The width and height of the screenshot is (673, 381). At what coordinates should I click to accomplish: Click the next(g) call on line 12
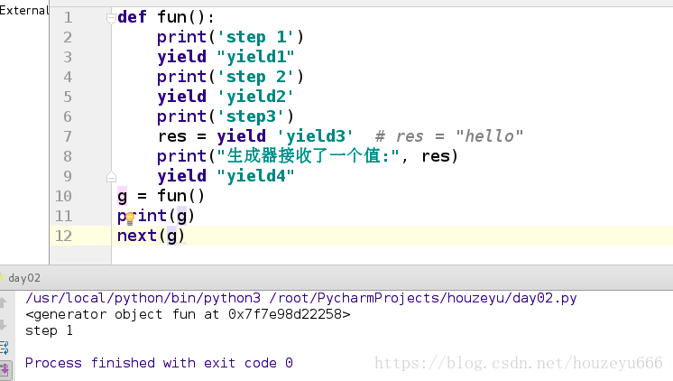coord(151,236)
